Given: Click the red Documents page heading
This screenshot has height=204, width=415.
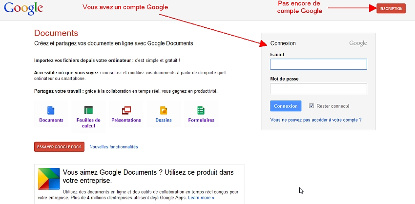Looking at the screenshot, I should click(x=56, y=33).
